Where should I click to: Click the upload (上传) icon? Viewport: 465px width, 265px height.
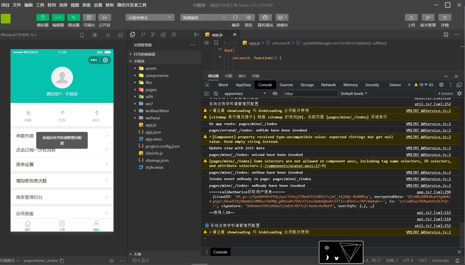(x=411, y=17)
